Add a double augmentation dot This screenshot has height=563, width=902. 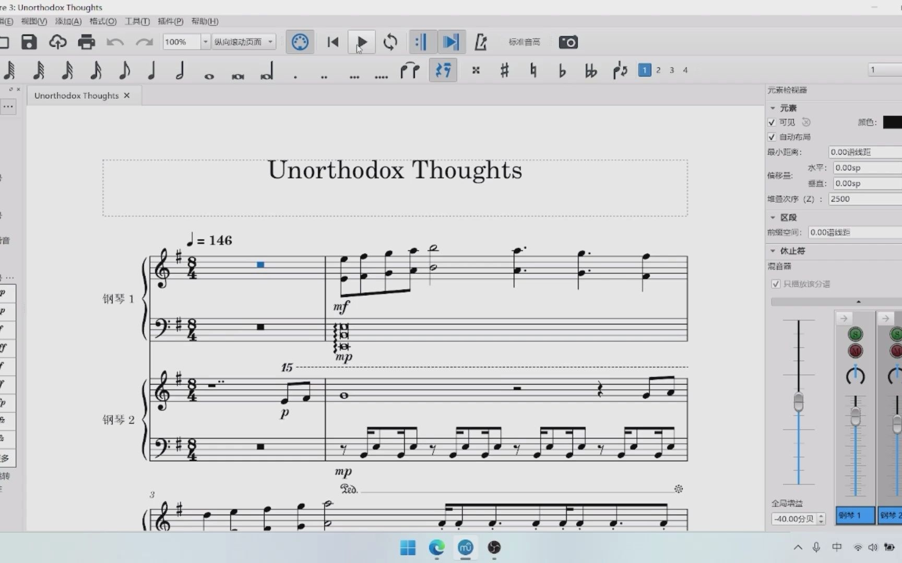324,77
